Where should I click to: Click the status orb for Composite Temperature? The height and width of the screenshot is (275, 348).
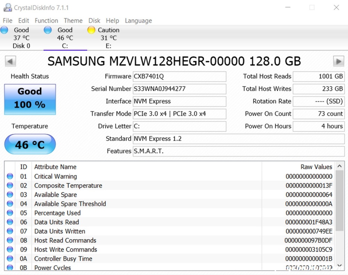(10, 185)
